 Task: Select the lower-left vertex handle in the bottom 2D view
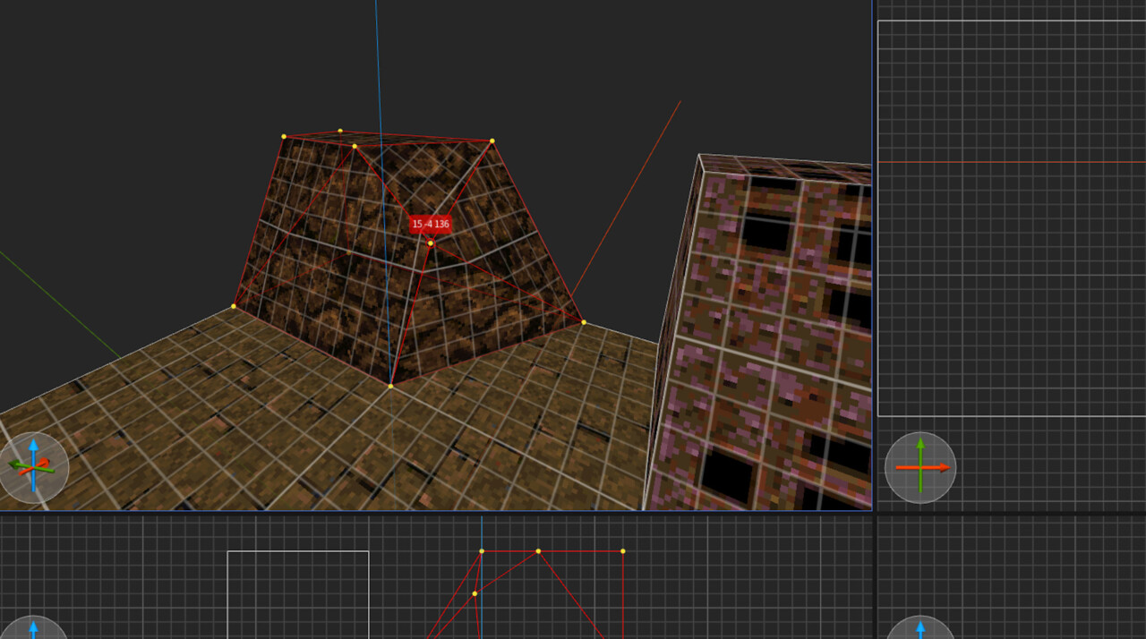(475, 593)
